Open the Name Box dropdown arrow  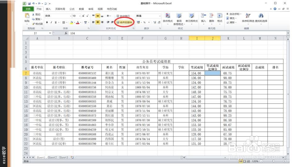pos(50,33)
